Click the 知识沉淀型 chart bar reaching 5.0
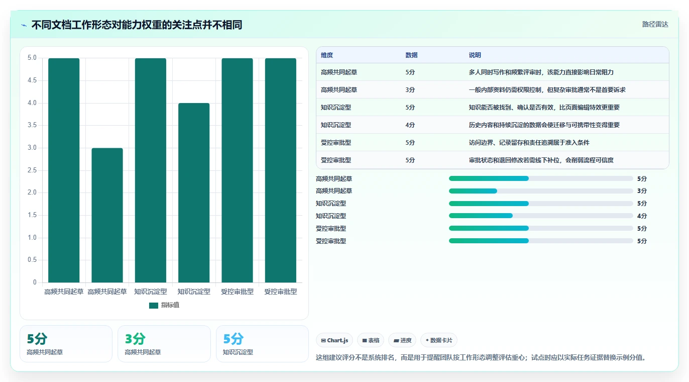 click(151, 170)
